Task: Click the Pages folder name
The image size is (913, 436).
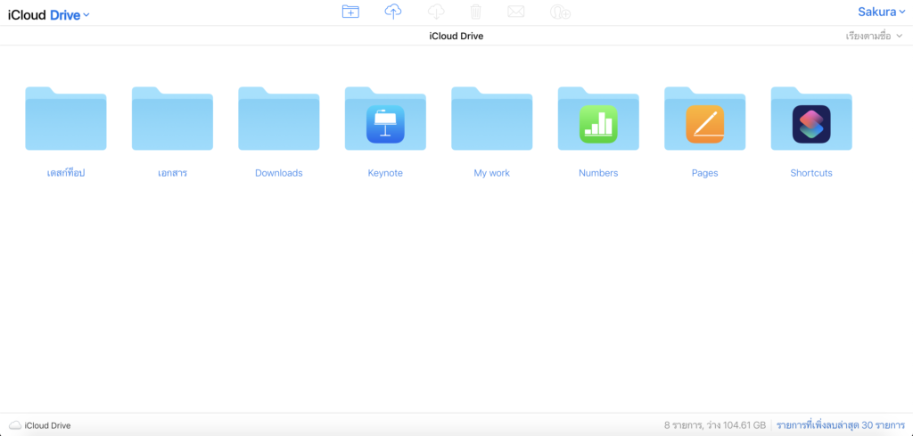Action: pyautogui.click(x=705, y=173)
